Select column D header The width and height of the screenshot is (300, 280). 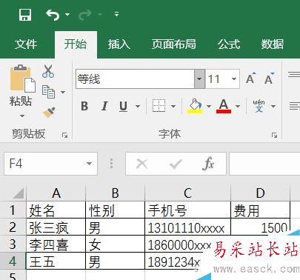260,193
